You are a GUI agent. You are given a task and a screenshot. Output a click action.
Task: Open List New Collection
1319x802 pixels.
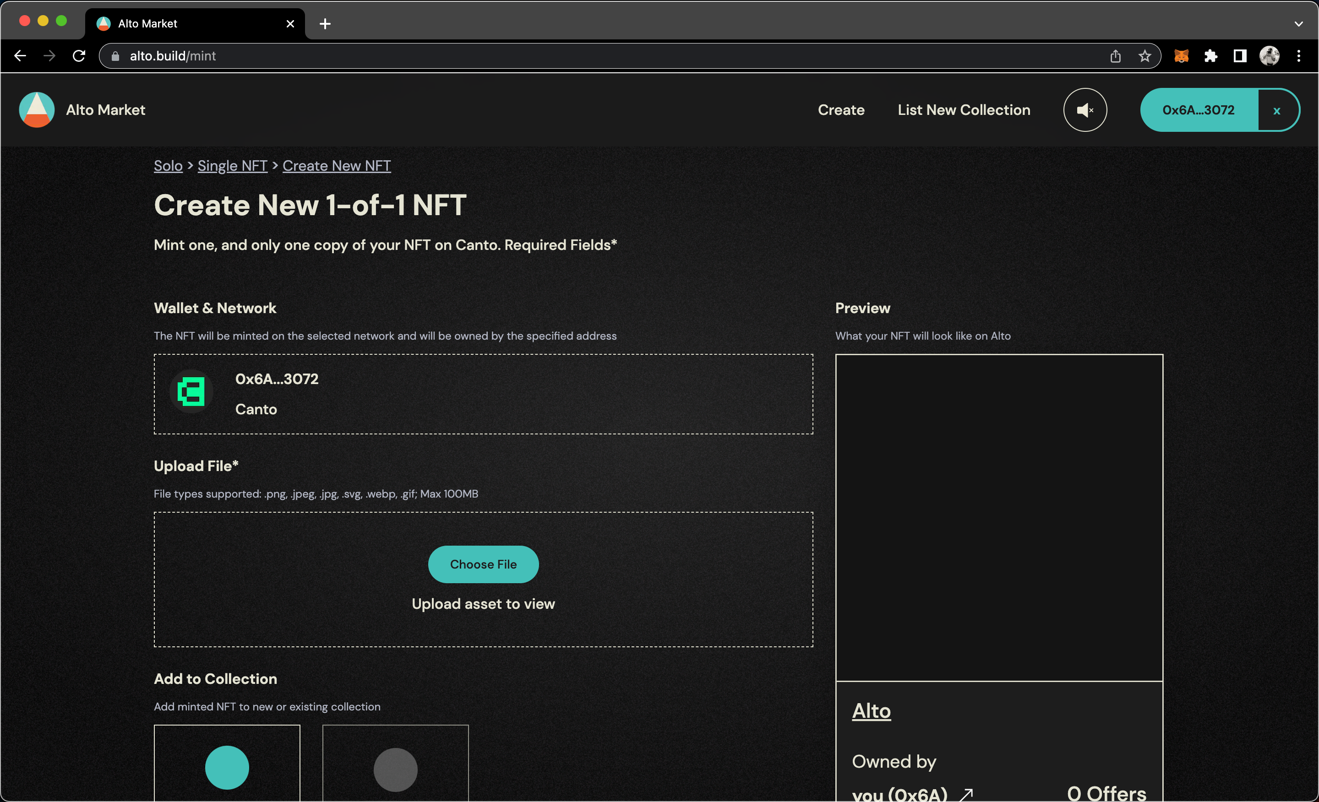click(964, 110)
